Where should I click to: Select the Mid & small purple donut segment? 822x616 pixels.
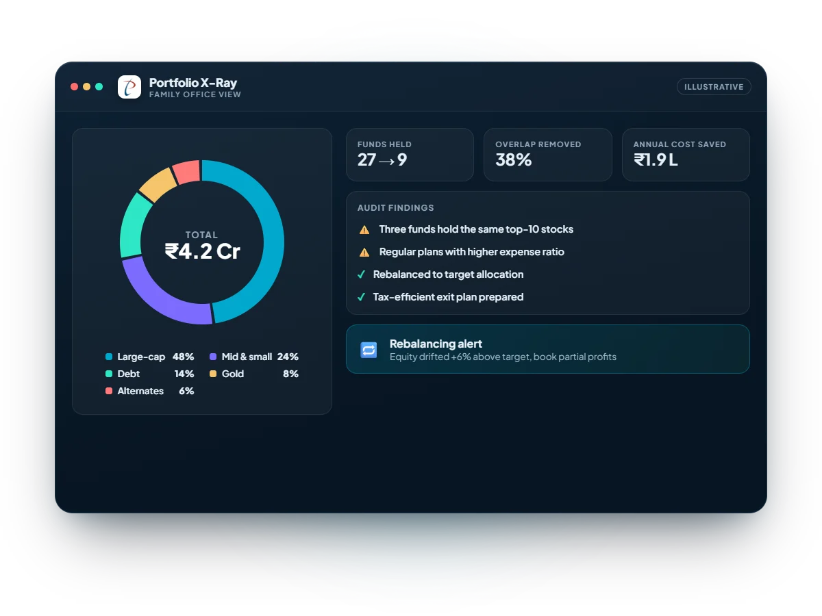tap(158, 298)
